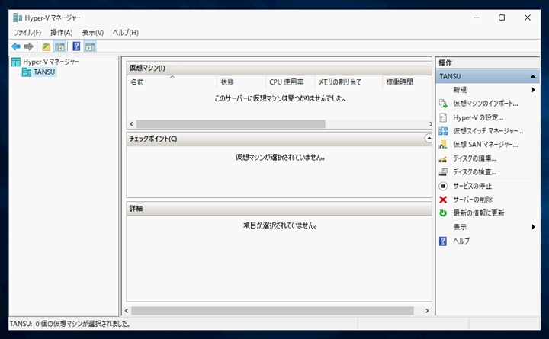Sort by the メモリの割り当て column header
The image size is (549, 339).
(x=348, y=82)
